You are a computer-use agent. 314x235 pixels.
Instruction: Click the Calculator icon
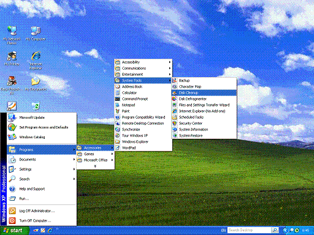click(117, 92)
